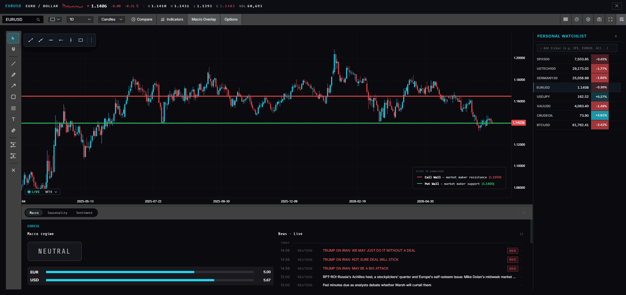This screenshot has height=295, width=626.
Task: Open the Indicators menu
Action: coord(172,19)
